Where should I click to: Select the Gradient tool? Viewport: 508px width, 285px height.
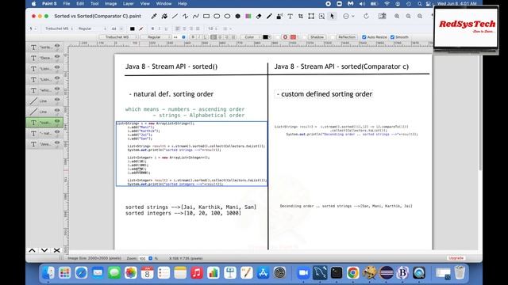pyautogui.click(x=248, y=16)
